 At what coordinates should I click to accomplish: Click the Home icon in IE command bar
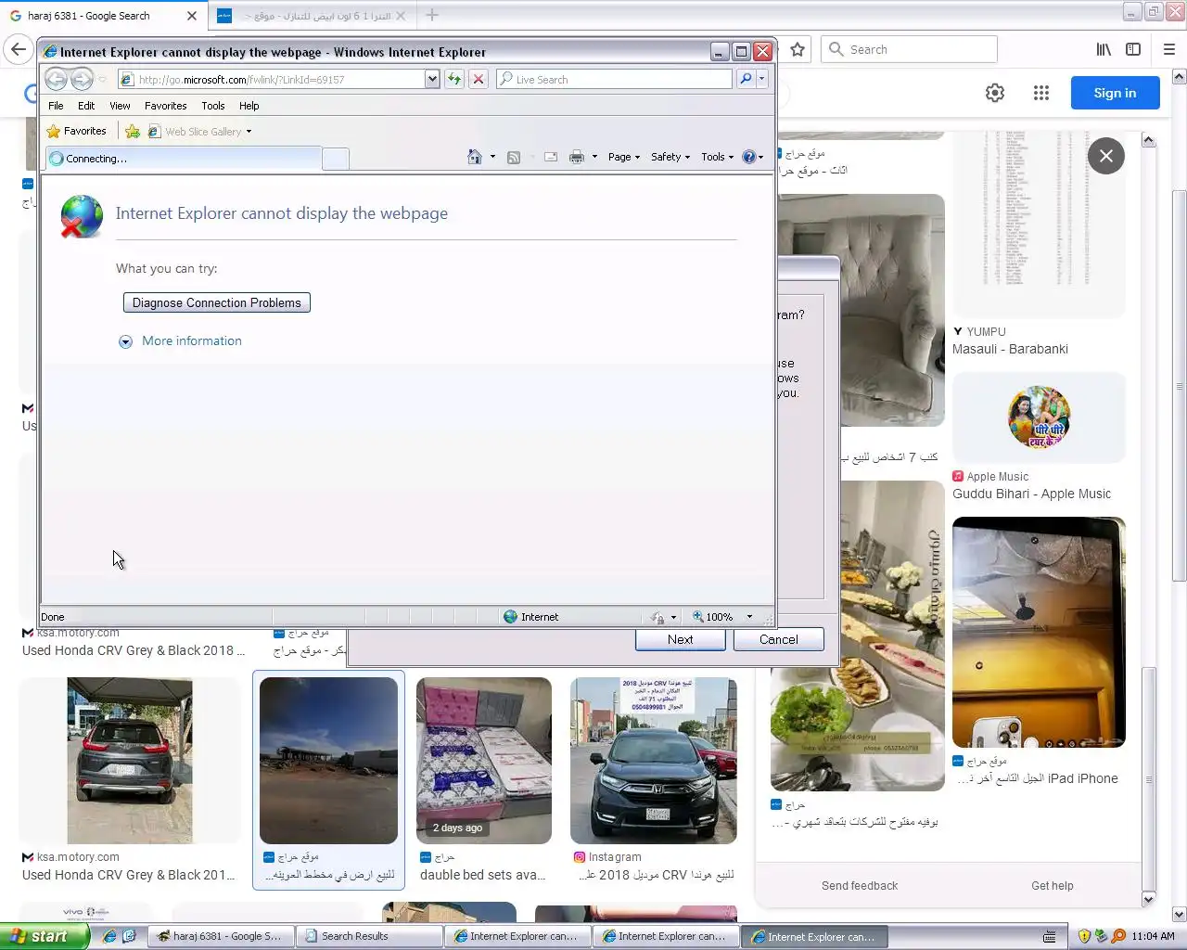pos(475,157)
